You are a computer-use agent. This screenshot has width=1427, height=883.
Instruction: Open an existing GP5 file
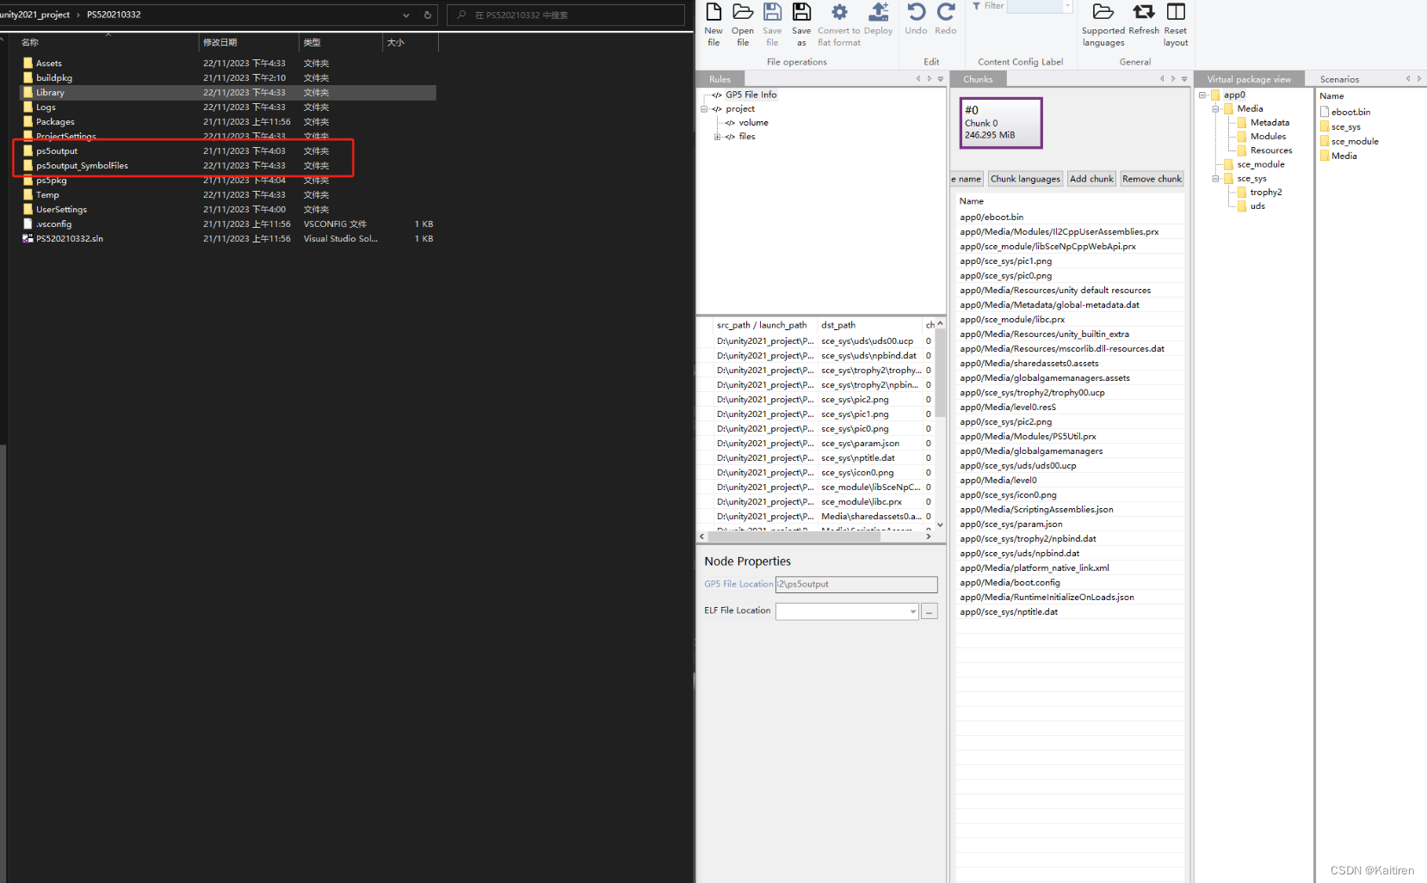(742, 23)
